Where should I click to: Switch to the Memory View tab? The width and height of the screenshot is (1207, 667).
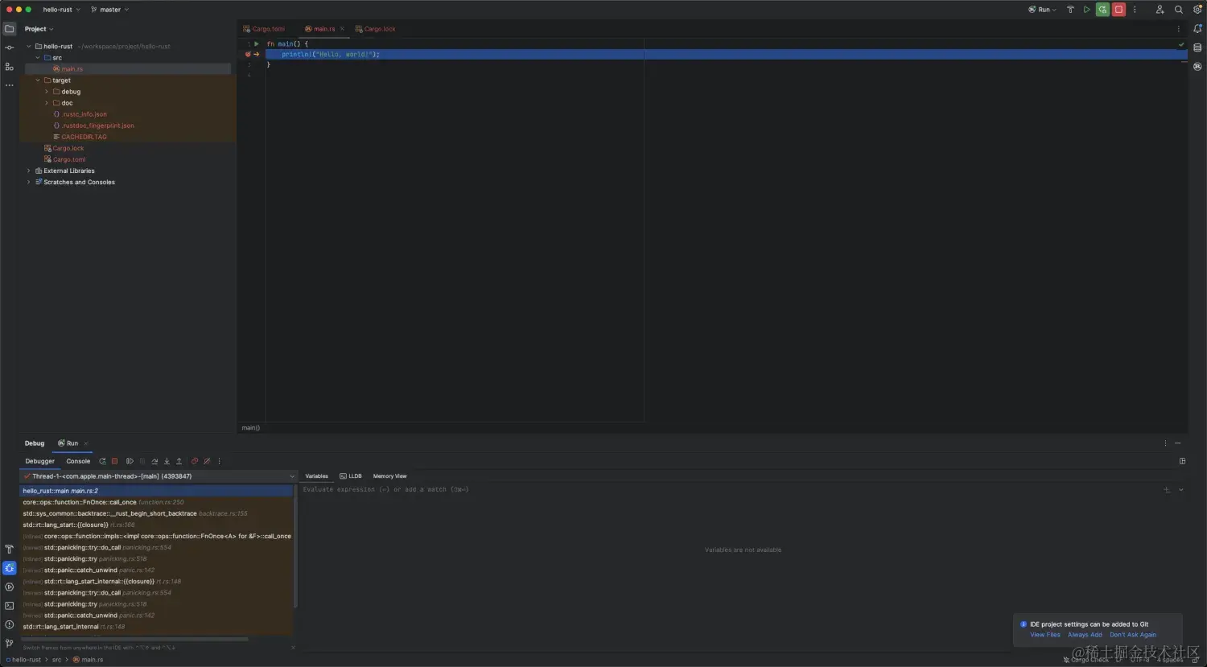[x=389, y=476]
